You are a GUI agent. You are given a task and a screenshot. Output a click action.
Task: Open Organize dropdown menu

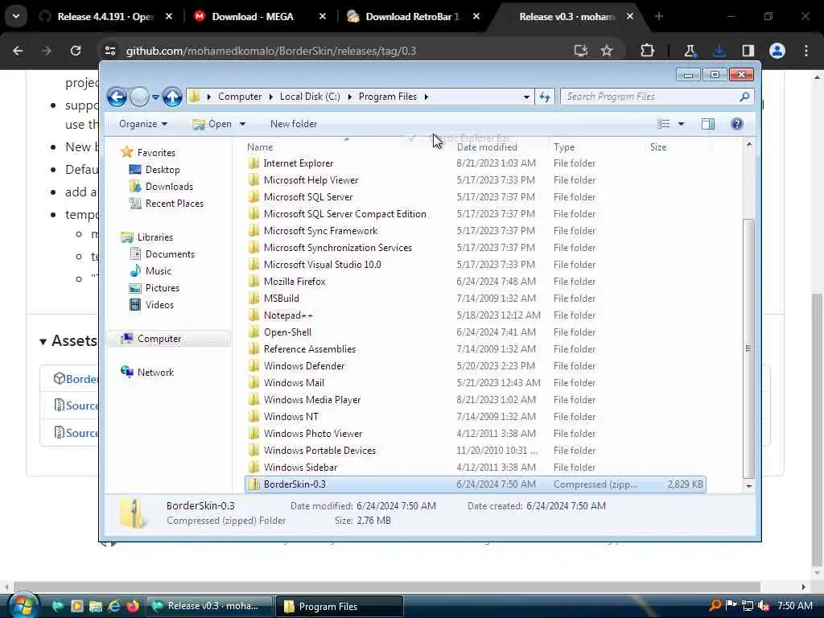(143, 124)
